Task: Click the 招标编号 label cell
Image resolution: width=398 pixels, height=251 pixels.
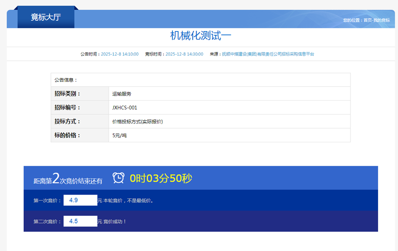Action: point(80,107)
